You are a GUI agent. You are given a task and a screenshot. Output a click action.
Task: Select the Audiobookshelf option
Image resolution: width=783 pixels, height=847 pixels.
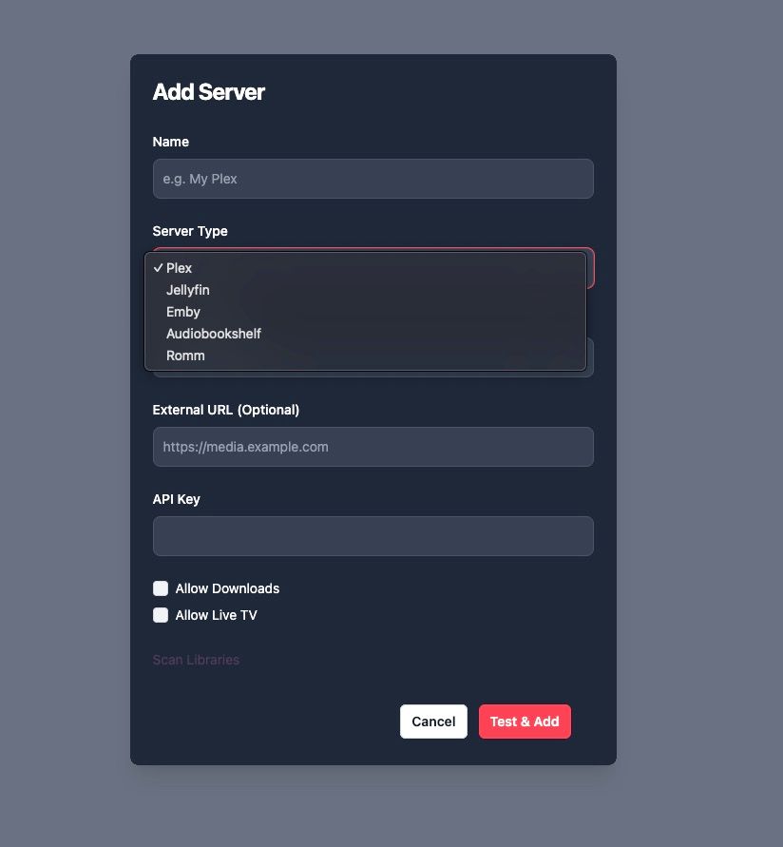(366, 334)
